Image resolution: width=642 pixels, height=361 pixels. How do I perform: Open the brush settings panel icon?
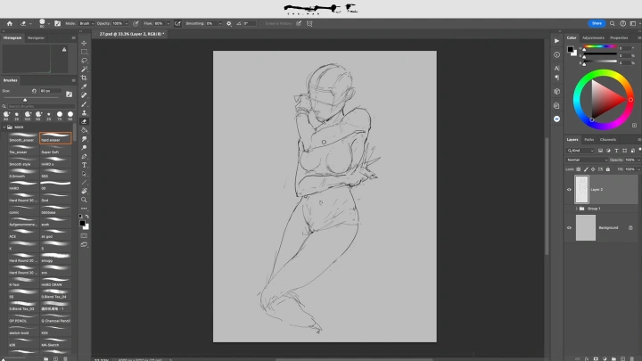57,24
